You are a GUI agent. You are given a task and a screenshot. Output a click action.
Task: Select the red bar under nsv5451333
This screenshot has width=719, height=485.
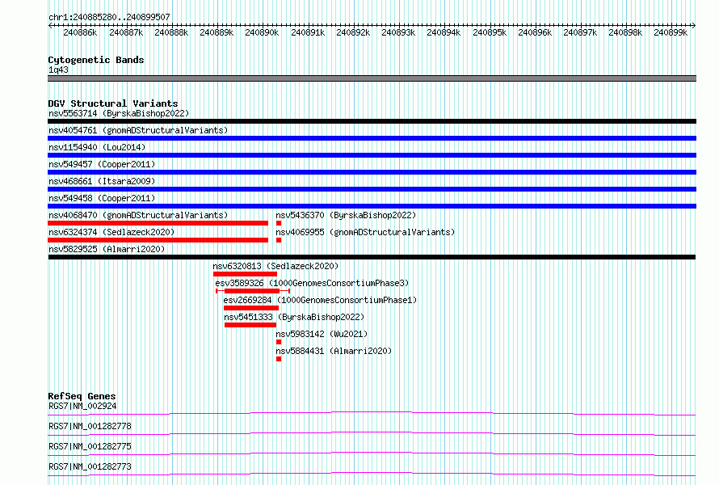[250, 325]
